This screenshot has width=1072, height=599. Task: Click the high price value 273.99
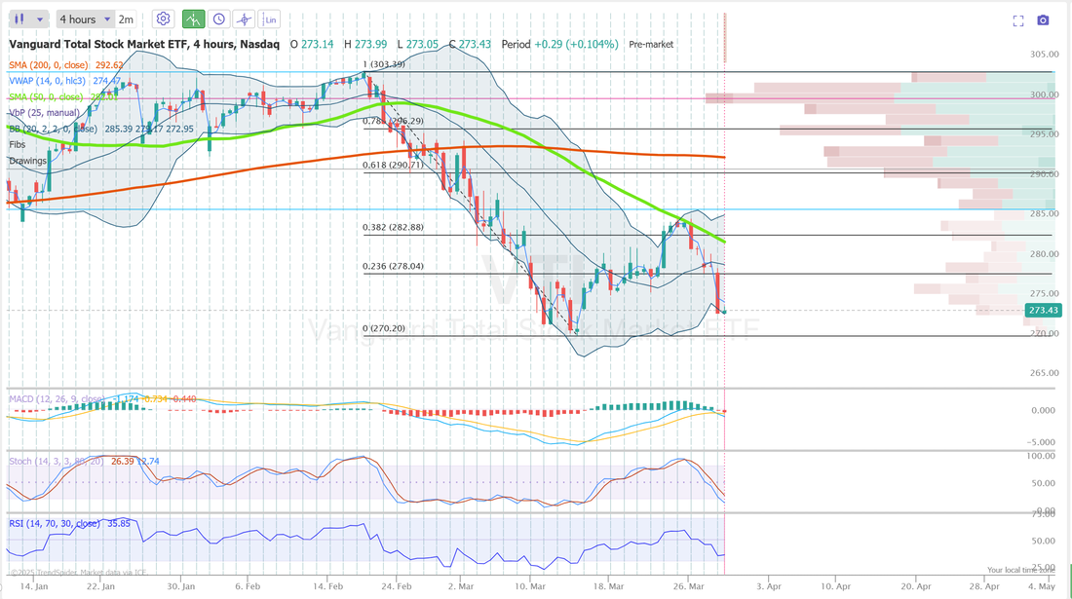tap(370, 45)
